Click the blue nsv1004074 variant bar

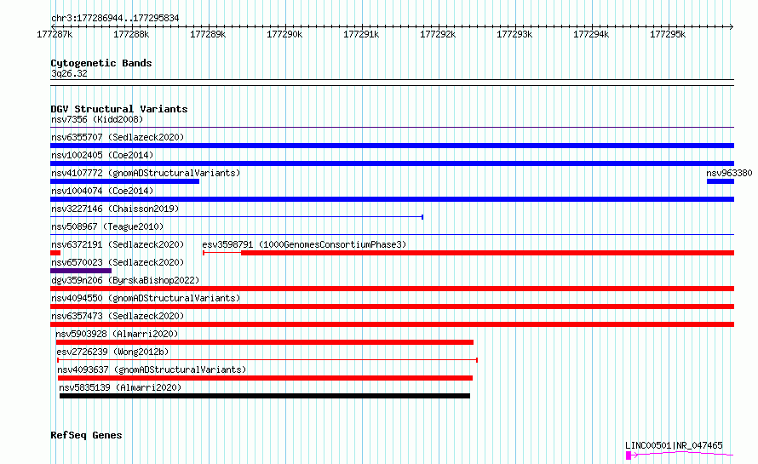(x=392, y=199)
